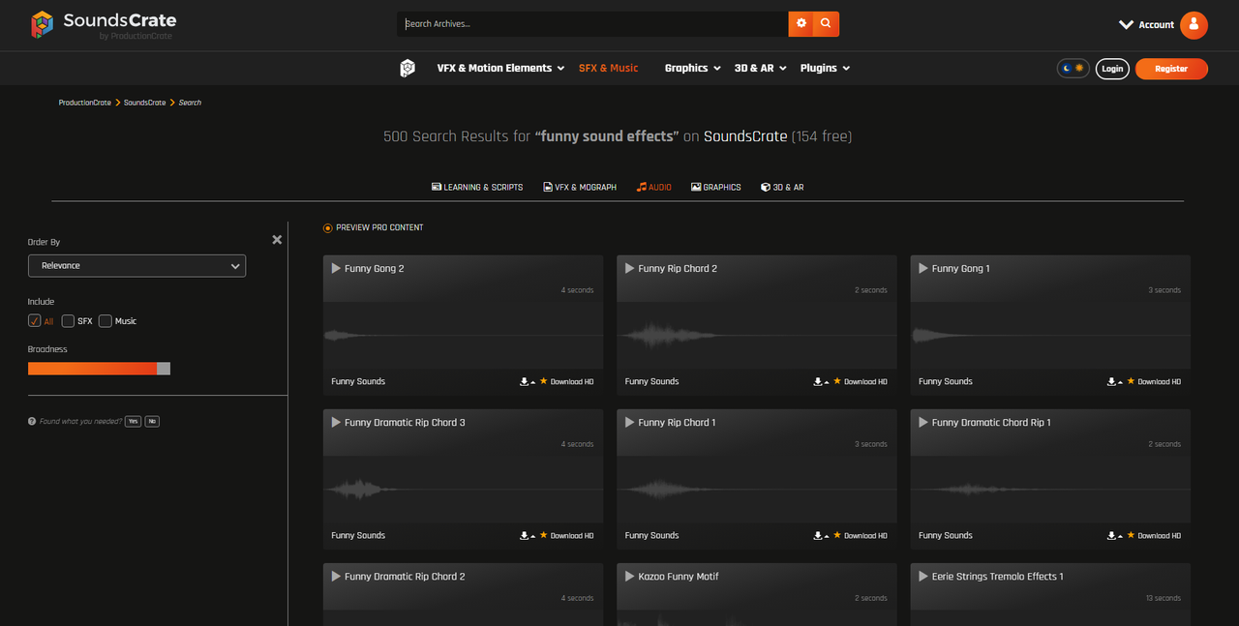The image size is (1239, 626).
Task: Play Funny Dramatic Rip Chord 3
Action: [336, 422]
